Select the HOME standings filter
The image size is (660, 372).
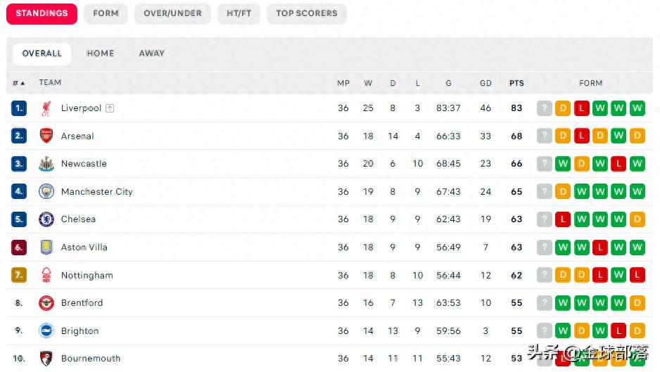click(100, 53)
